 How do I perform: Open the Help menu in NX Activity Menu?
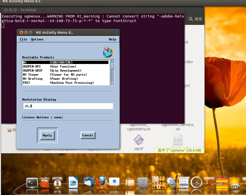[112, 39]
